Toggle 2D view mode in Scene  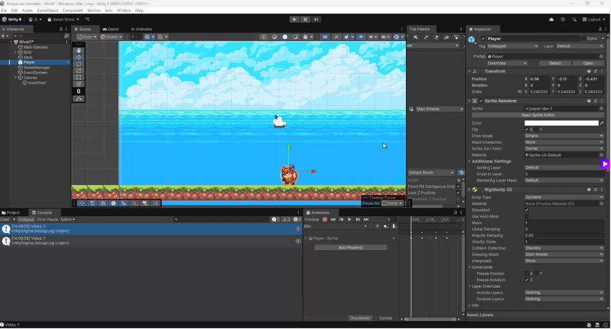point(325,37)
